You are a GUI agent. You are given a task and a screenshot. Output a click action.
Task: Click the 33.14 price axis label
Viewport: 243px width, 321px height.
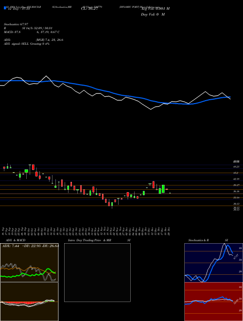[x=236, y=198]
